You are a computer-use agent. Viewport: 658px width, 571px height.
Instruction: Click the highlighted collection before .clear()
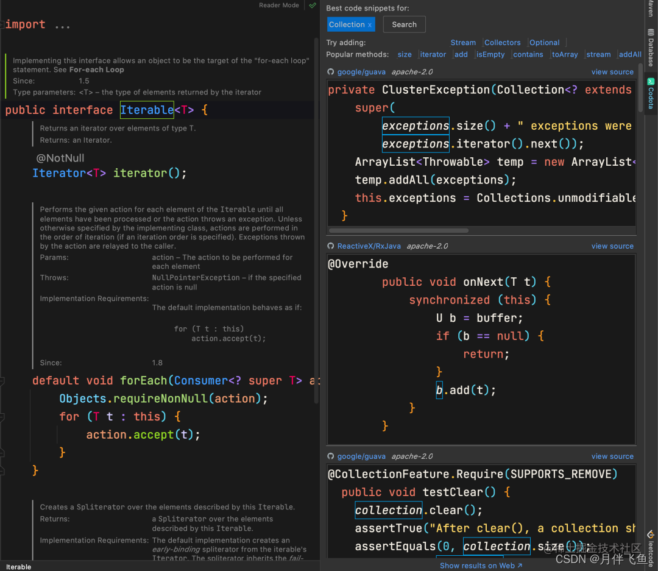(389, 511)
